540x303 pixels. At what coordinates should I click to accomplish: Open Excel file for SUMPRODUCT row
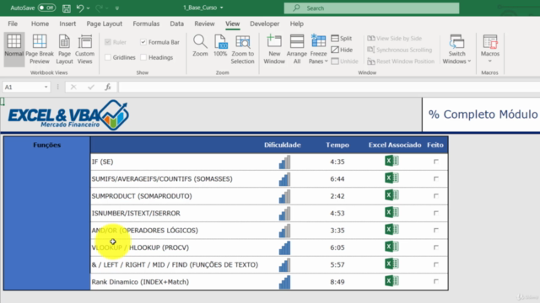click(391, 195)
